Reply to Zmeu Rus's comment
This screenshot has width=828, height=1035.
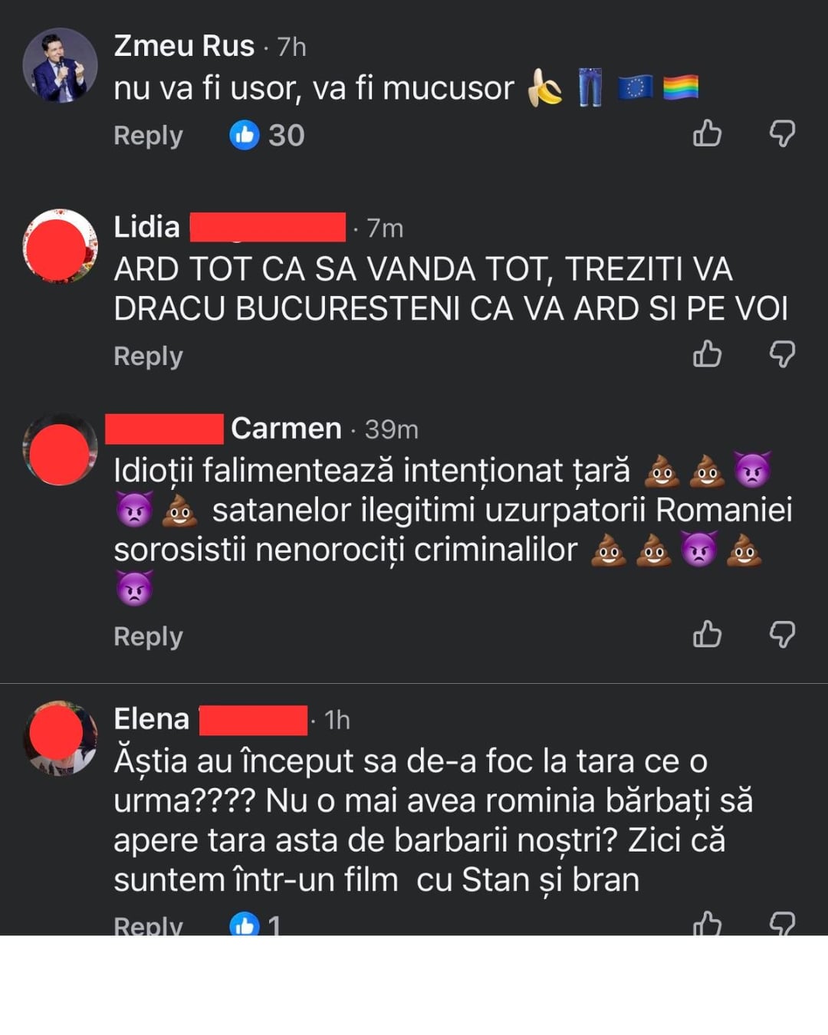148,136
